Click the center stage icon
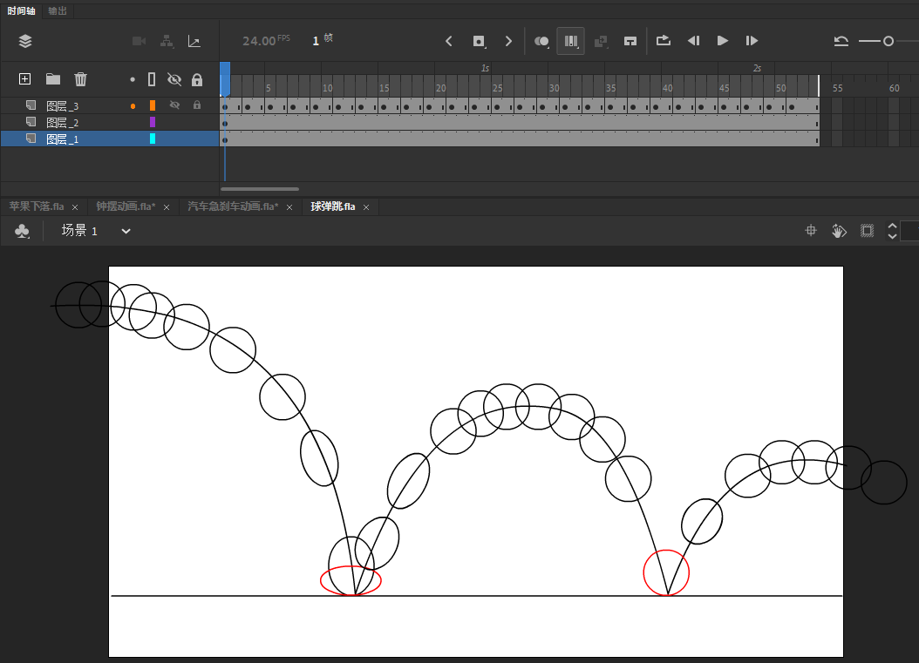 [811, 231]
